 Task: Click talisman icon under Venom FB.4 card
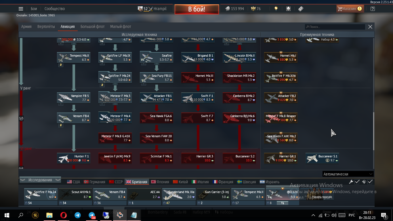pyautogui.click(x=61, y=125)
